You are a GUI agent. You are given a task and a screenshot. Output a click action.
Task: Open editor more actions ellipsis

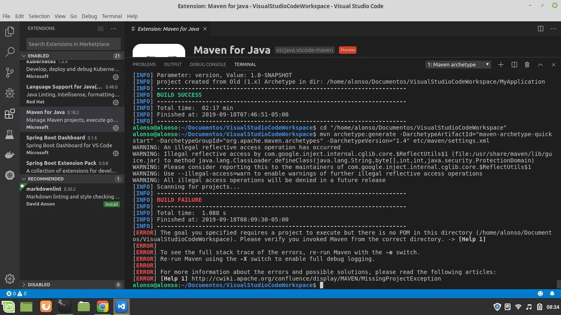tap(553, 29)
